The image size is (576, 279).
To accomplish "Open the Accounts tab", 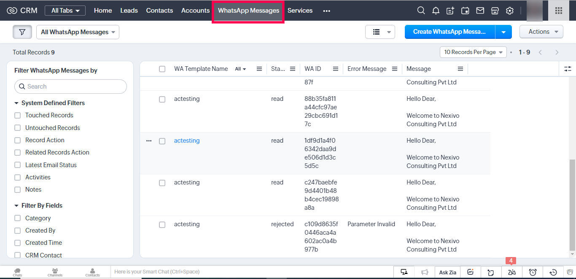I will coord(195,11).
